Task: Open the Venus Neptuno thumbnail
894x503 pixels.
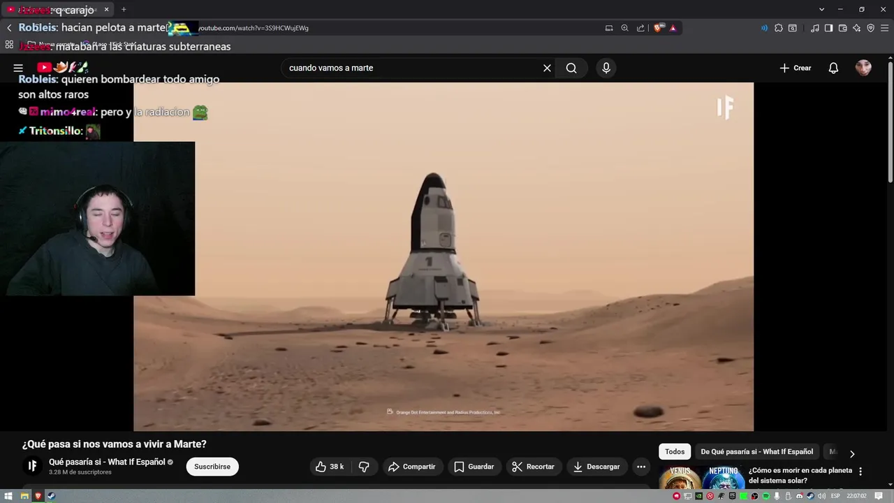Action: point(701,478)
